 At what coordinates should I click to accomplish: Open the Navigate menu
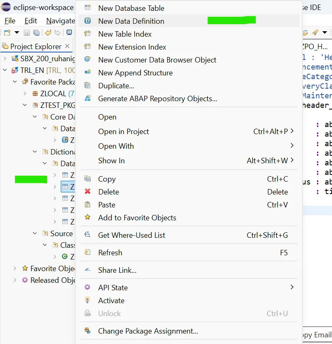tap(60, 20)
